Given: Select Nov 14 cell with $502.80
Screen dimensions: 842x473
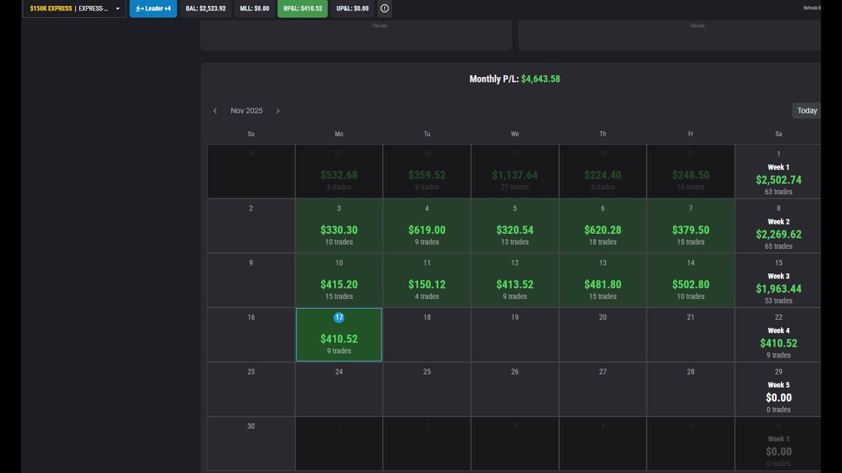Looking at the screenshot, I should pos(691,281).
